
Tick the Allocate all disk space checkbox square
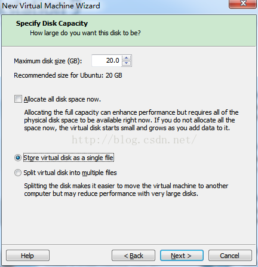(18, 99)
